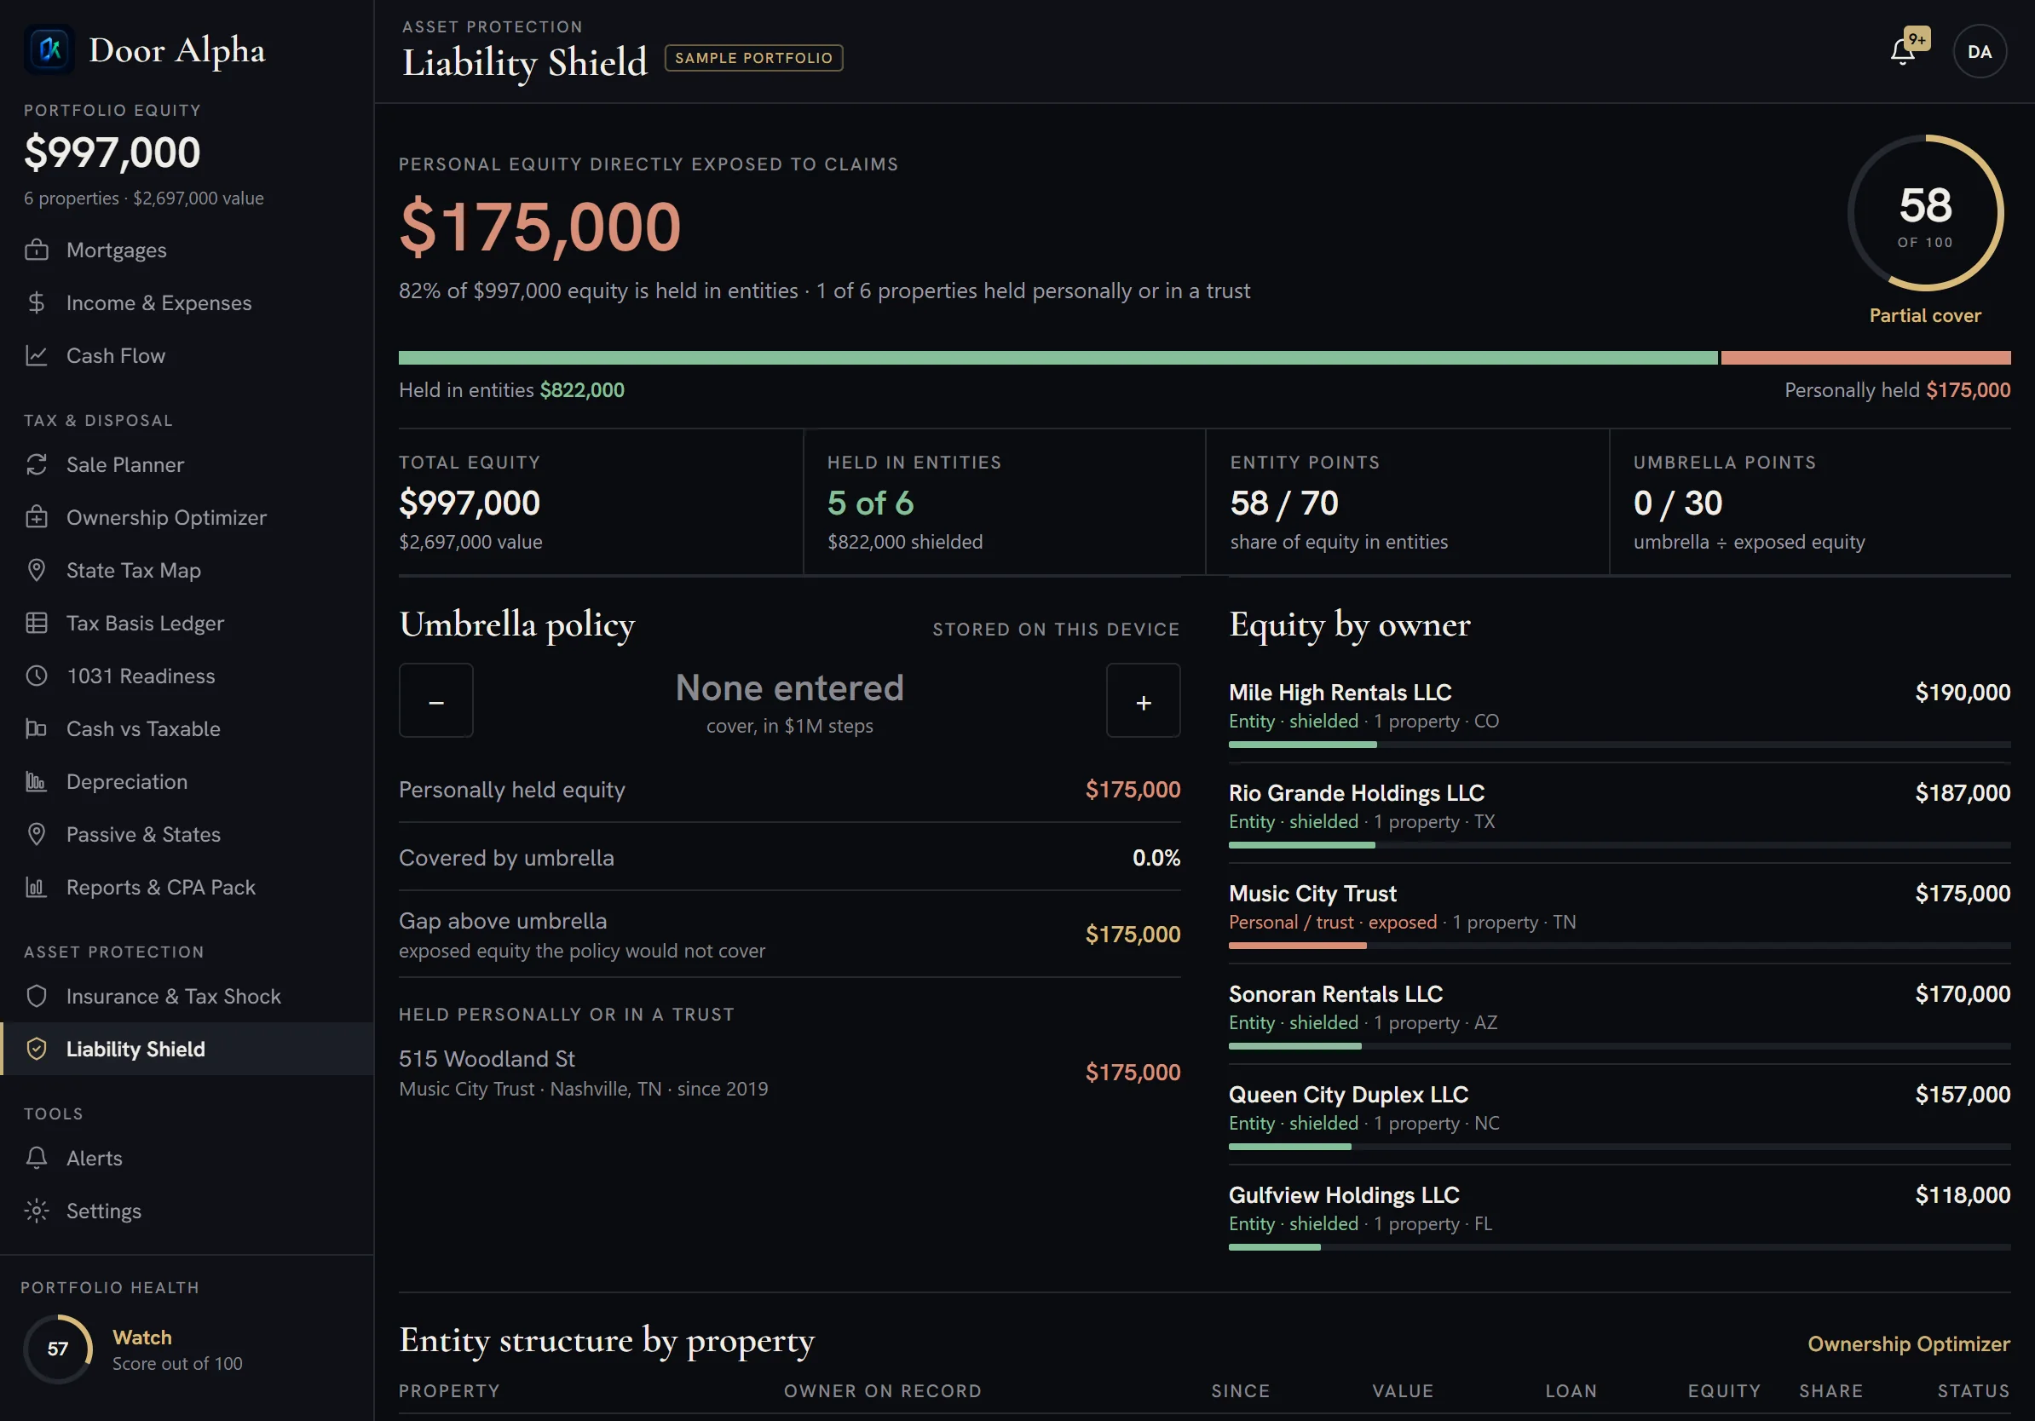
Task: Click the entity vs personal equity bar
Action: point(1204,358)
